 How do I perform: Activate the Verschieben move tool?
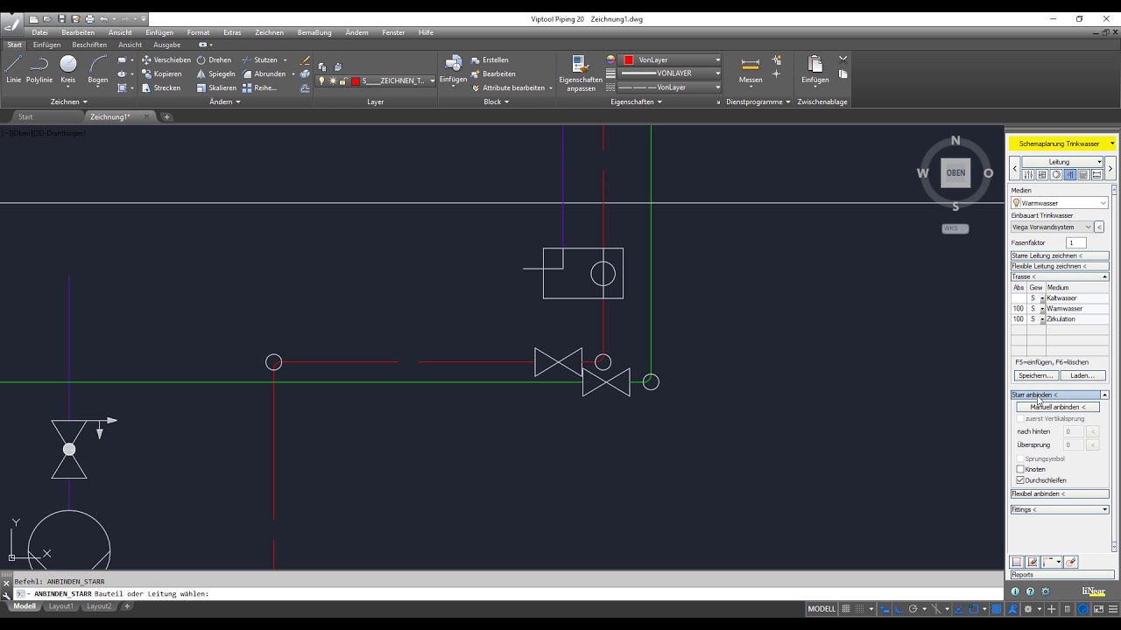(166, 60)
